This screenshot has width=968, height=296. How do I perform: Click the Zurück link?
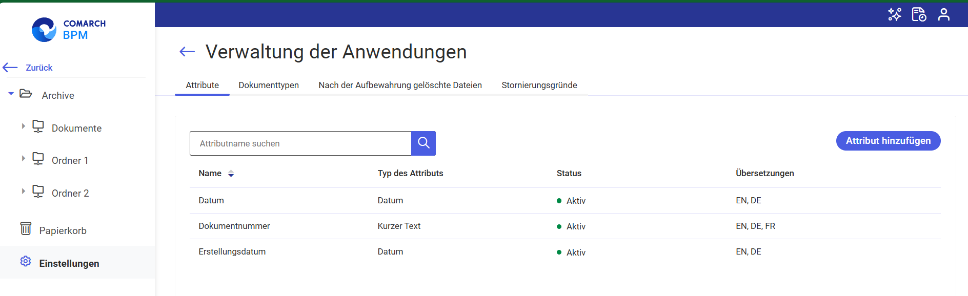[39, 68]
